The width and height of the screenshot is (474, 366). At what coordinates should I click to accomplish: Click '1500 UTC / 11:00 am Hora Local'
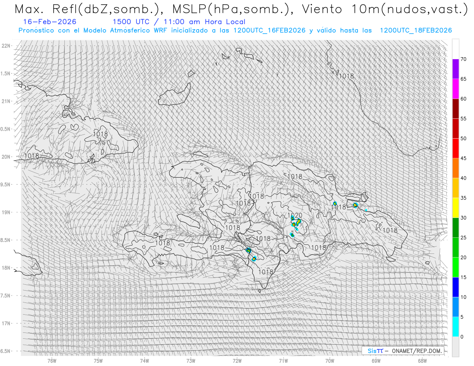[179, 22]
